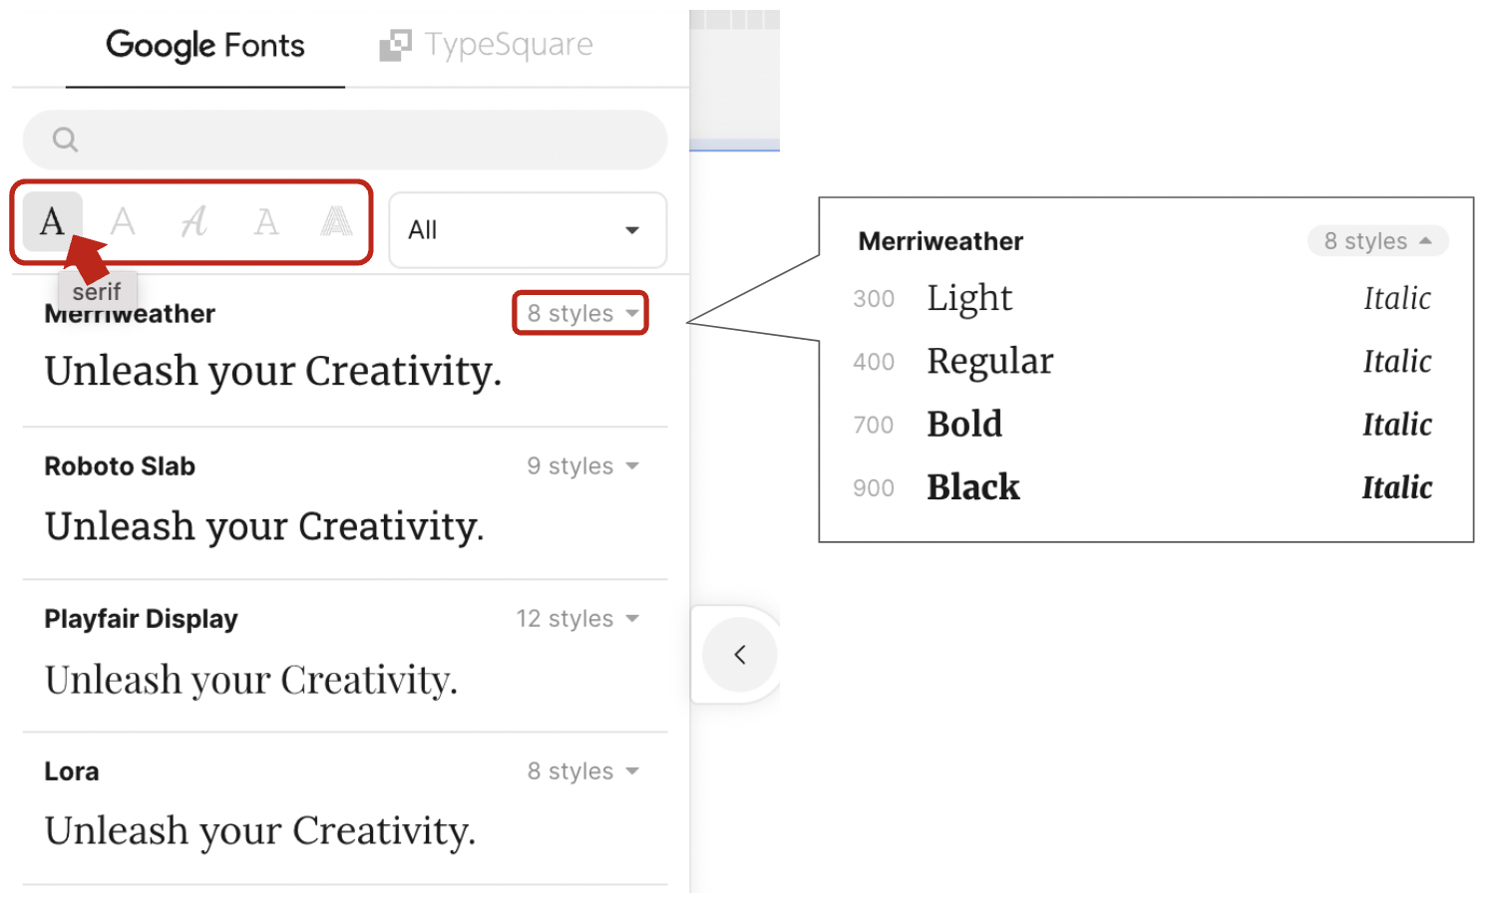The width and height of the screenshot is (1496, 909).
Task: Choose Playfair Display preview text
Action: (x=251, y=680)
